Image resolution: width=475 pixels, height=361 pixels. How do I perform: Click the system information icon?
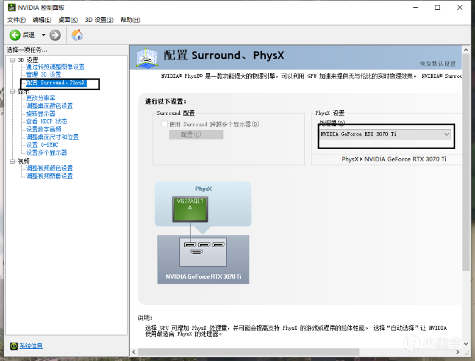pyautogui.click(x=14, y=346)
